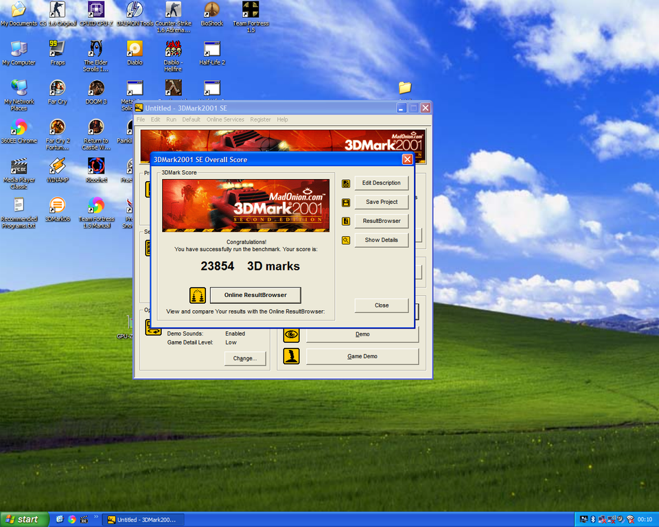Click the Save Project floppy icon
659x527 pixels.
pyautogui.click(x=346, y=203)
